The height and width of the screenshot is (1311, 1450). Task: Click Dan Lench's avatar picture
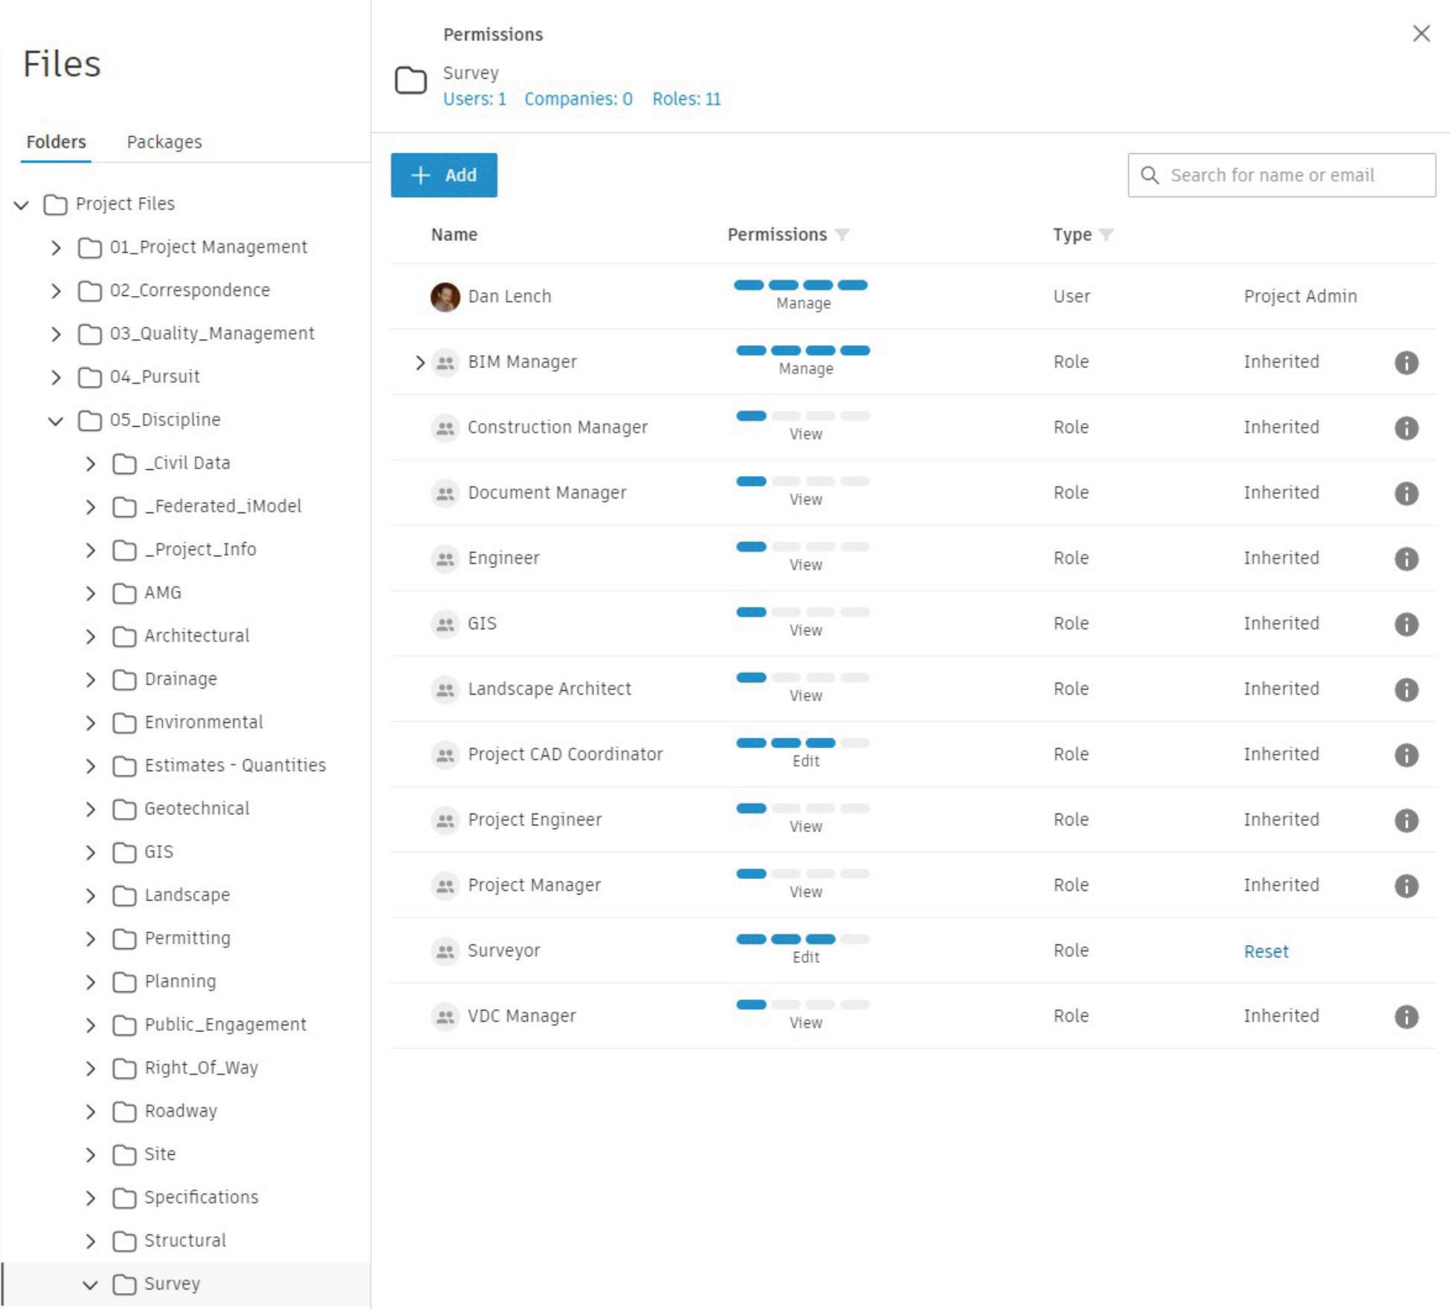click(445, 297)
